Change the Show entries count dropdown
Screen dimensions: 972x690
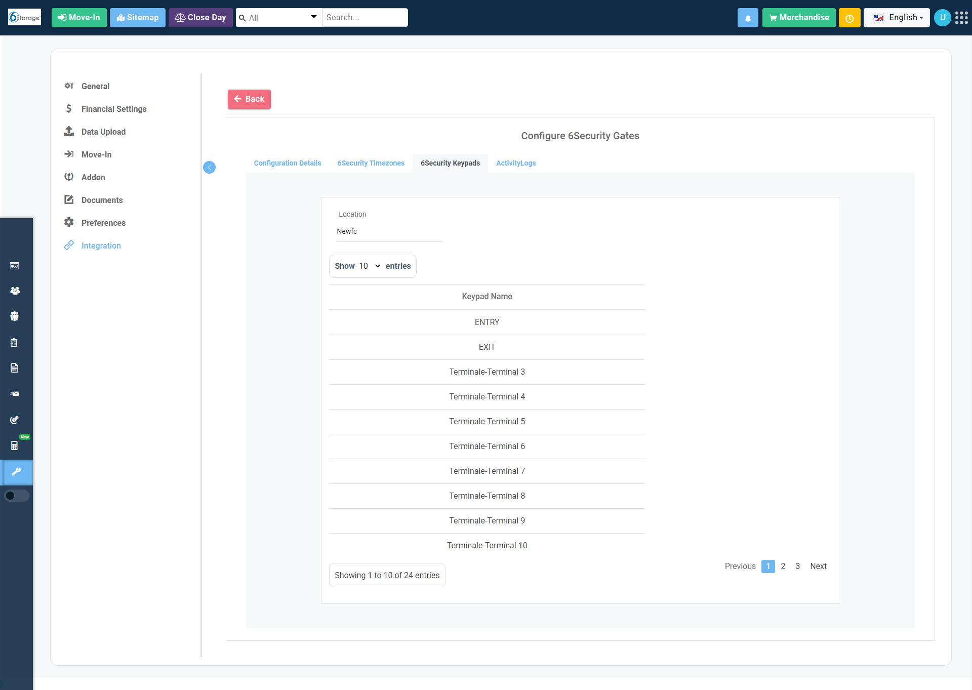pyautogui.click(x=370, y=266)
